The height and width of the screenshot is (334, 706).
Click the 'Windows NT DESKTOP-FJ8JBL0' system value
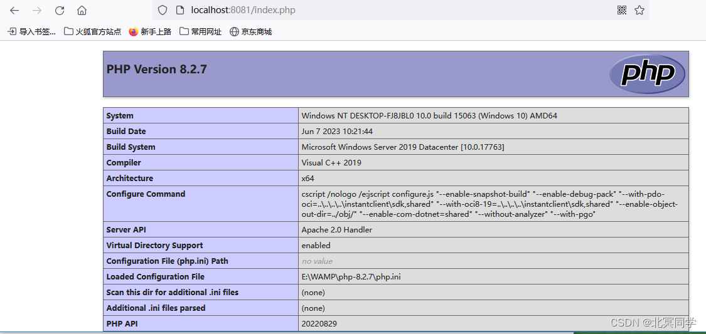[429, 115]
